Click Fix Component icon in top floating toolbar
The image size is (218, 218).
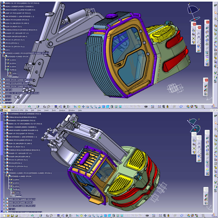tap(207, 44)
